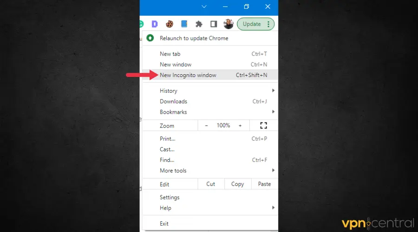418x232 pixels.
Task: Click the fullscreen icon in Zoom row
Action: [264, 125]
